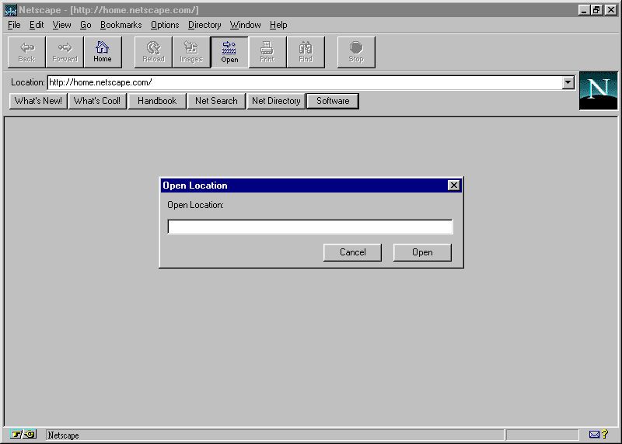Print the page via toolbar icon
This screenshot has width=622, height=444.
click(267, 52)
